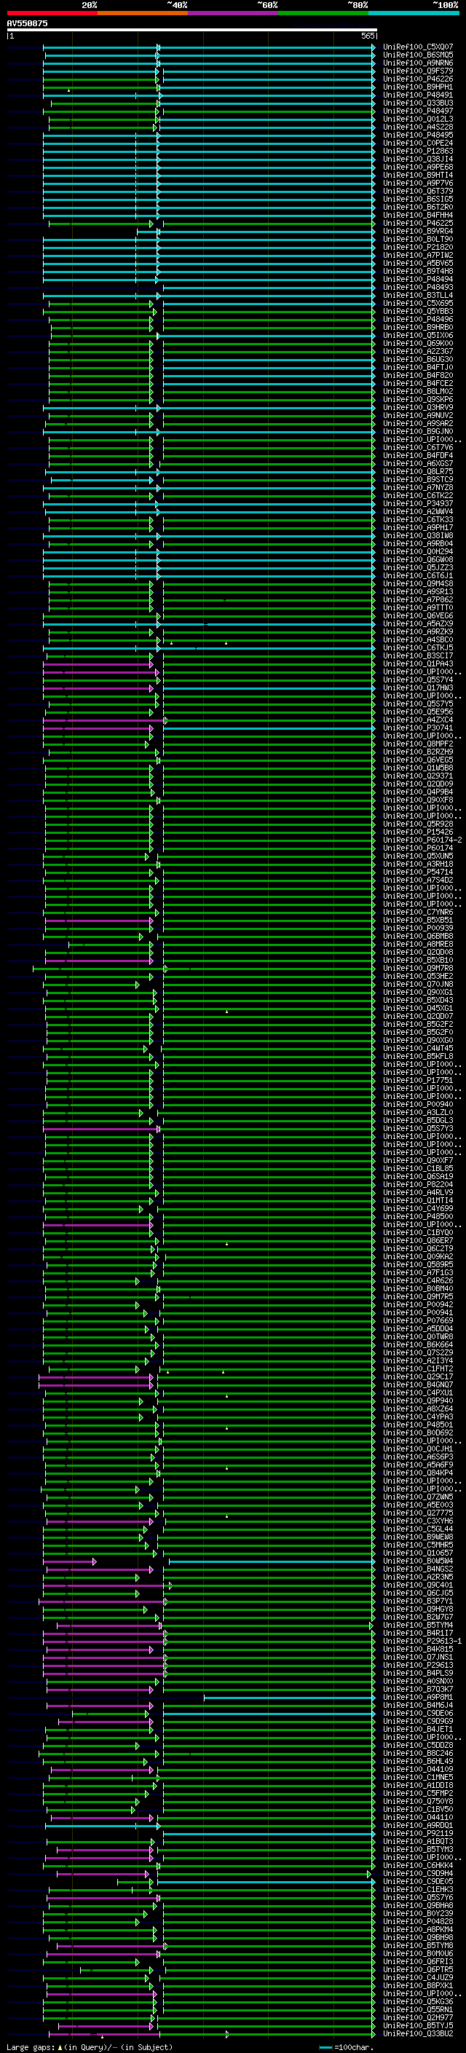Click the orange ~40% identity legend bar
Screen dimensions: 466x2053
point(143,13)
